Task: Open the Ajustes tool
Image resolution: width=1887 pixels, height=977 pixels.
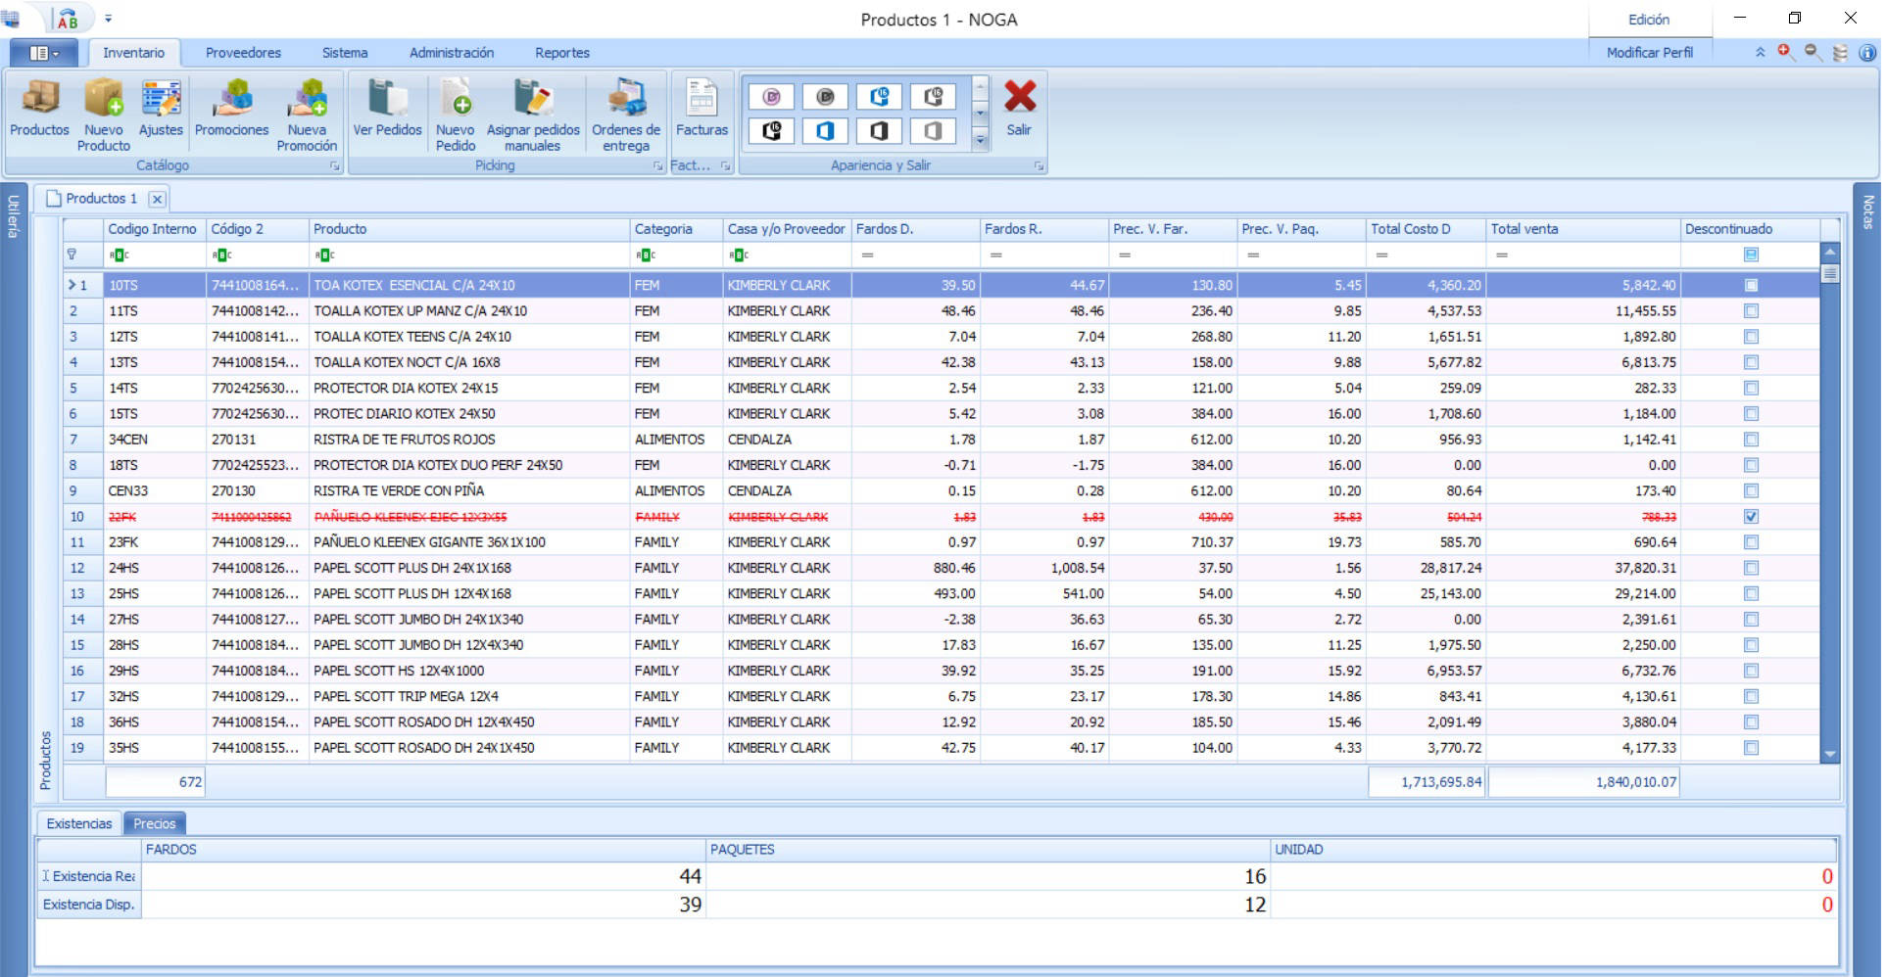Action: point(161,108)
